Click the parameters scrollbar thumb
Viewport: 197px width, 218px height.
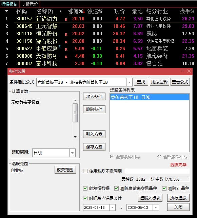75,113
